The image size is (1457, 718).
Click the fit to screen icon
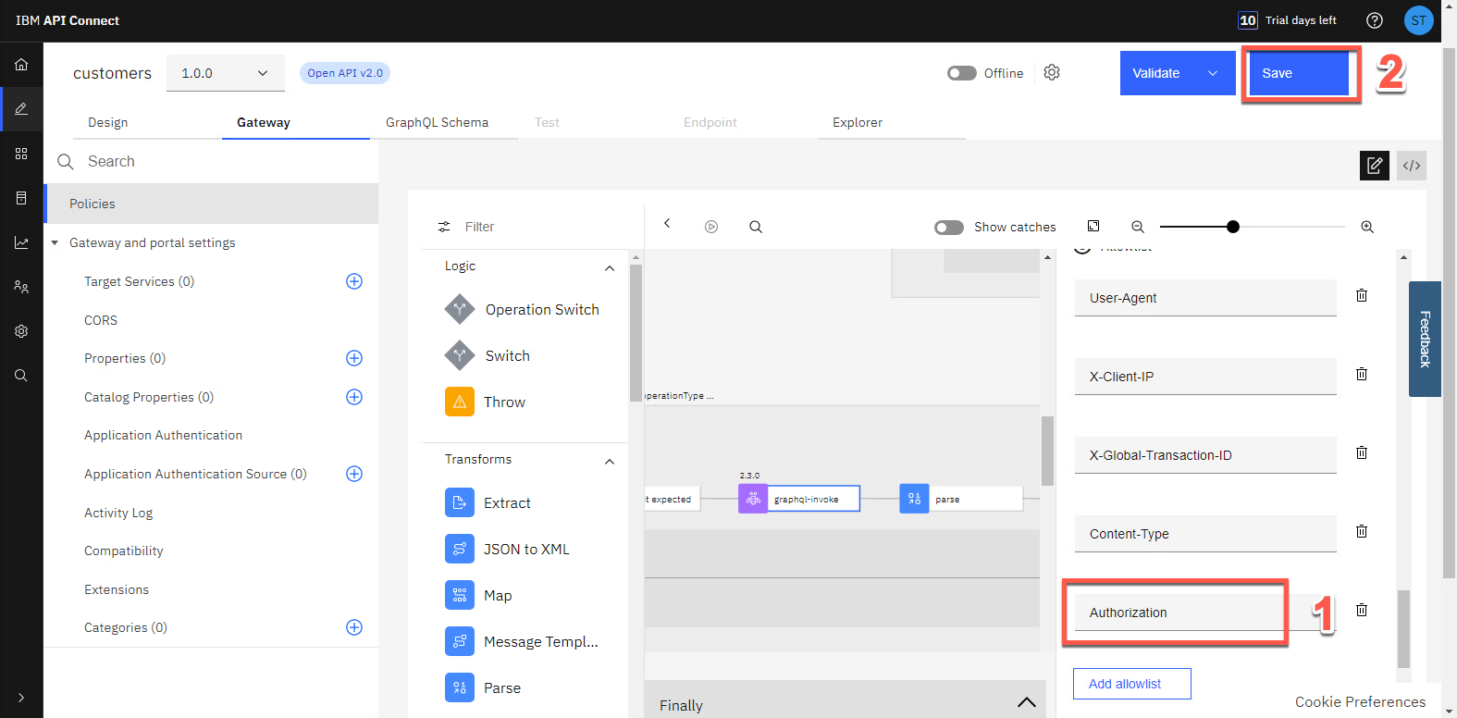click(1093, 227)
